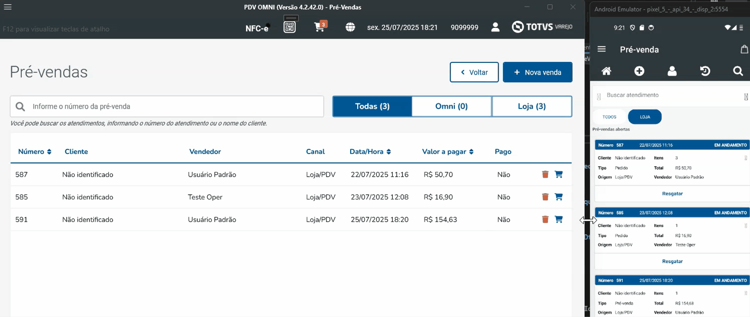
Task: Switch to the Loja (3) tab
Action: [532, 106]
